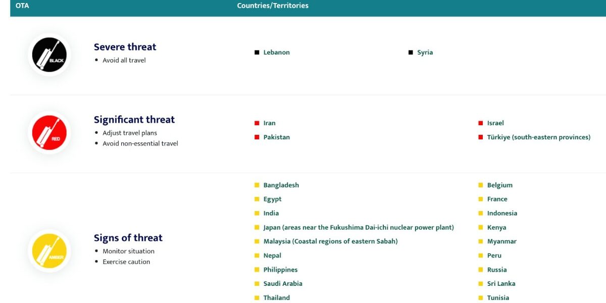
Task: Click the Significant threat heading
Action: coord(134,120)
